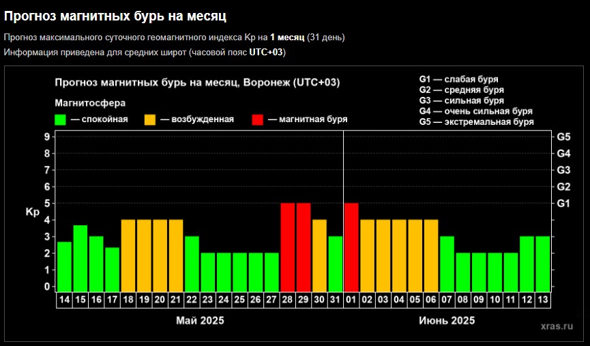Click the 'Май 2025' month label
Viewport: 590px width, 346px height.
click(x=200, y=320)
